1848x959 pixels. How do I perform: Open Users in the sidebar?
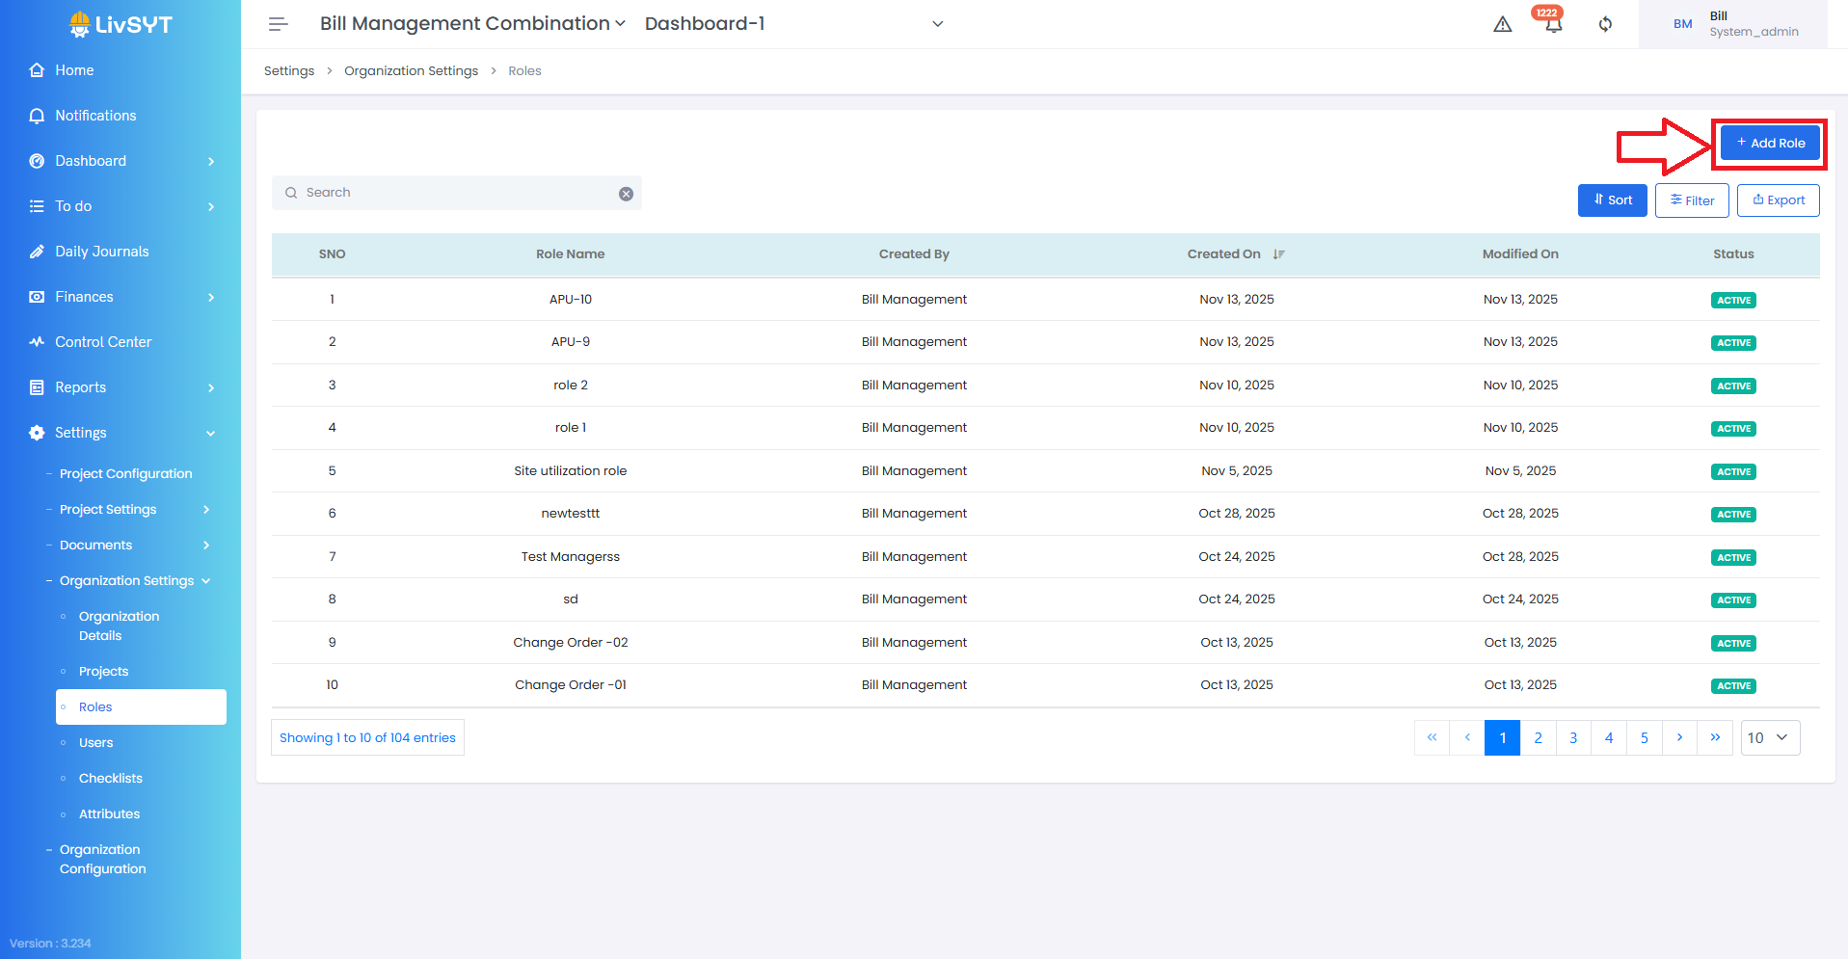[x=96, y=742]
